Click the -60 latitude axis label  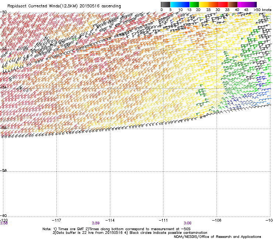(3, 215)
